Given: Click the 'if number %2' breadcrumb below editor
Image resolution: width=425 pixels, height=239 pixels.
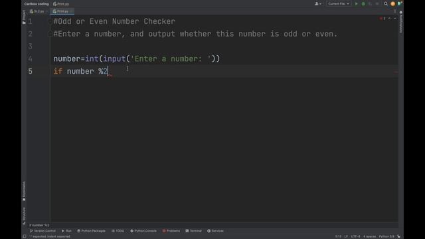Looking at the screenshot, I should click(39, 225).
